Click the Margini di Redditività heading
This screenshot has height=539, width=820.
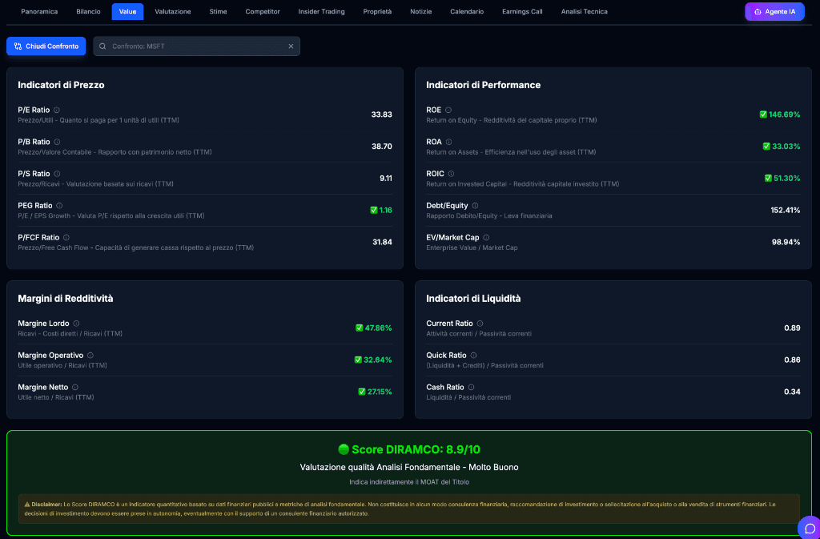(66, 299)
